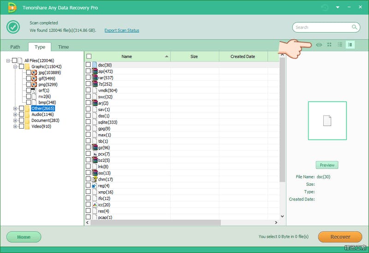Select the bmp(348) tree item

tap(47, 102)
